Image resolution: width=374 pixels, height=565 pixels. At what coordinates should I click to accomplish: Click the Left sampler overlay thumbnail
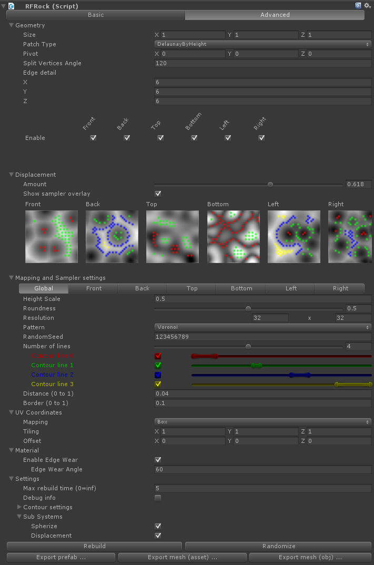coord(294,236)
